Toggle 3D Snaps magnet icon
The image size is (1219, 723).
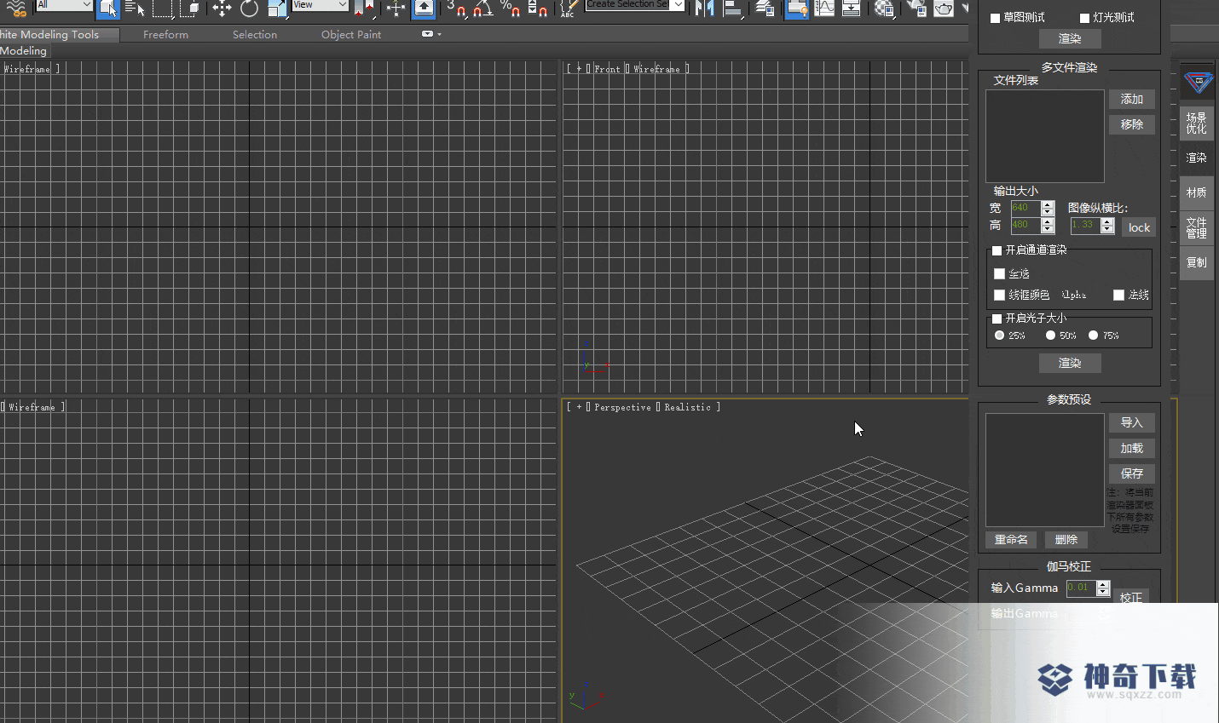click(x=457, y=9)
